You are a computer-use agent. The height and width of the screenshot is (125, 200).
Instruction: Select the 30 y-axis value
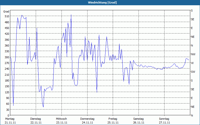click(x=8, y=110)
